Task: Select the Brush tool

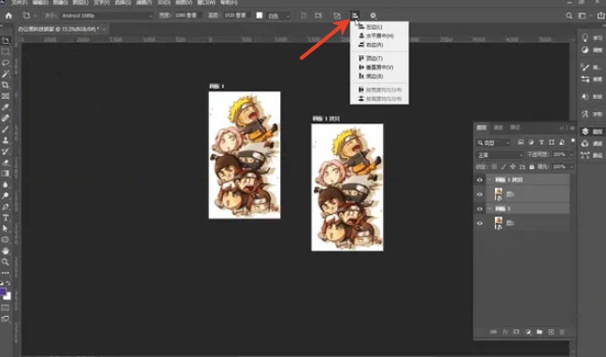Action: (6, 129)
